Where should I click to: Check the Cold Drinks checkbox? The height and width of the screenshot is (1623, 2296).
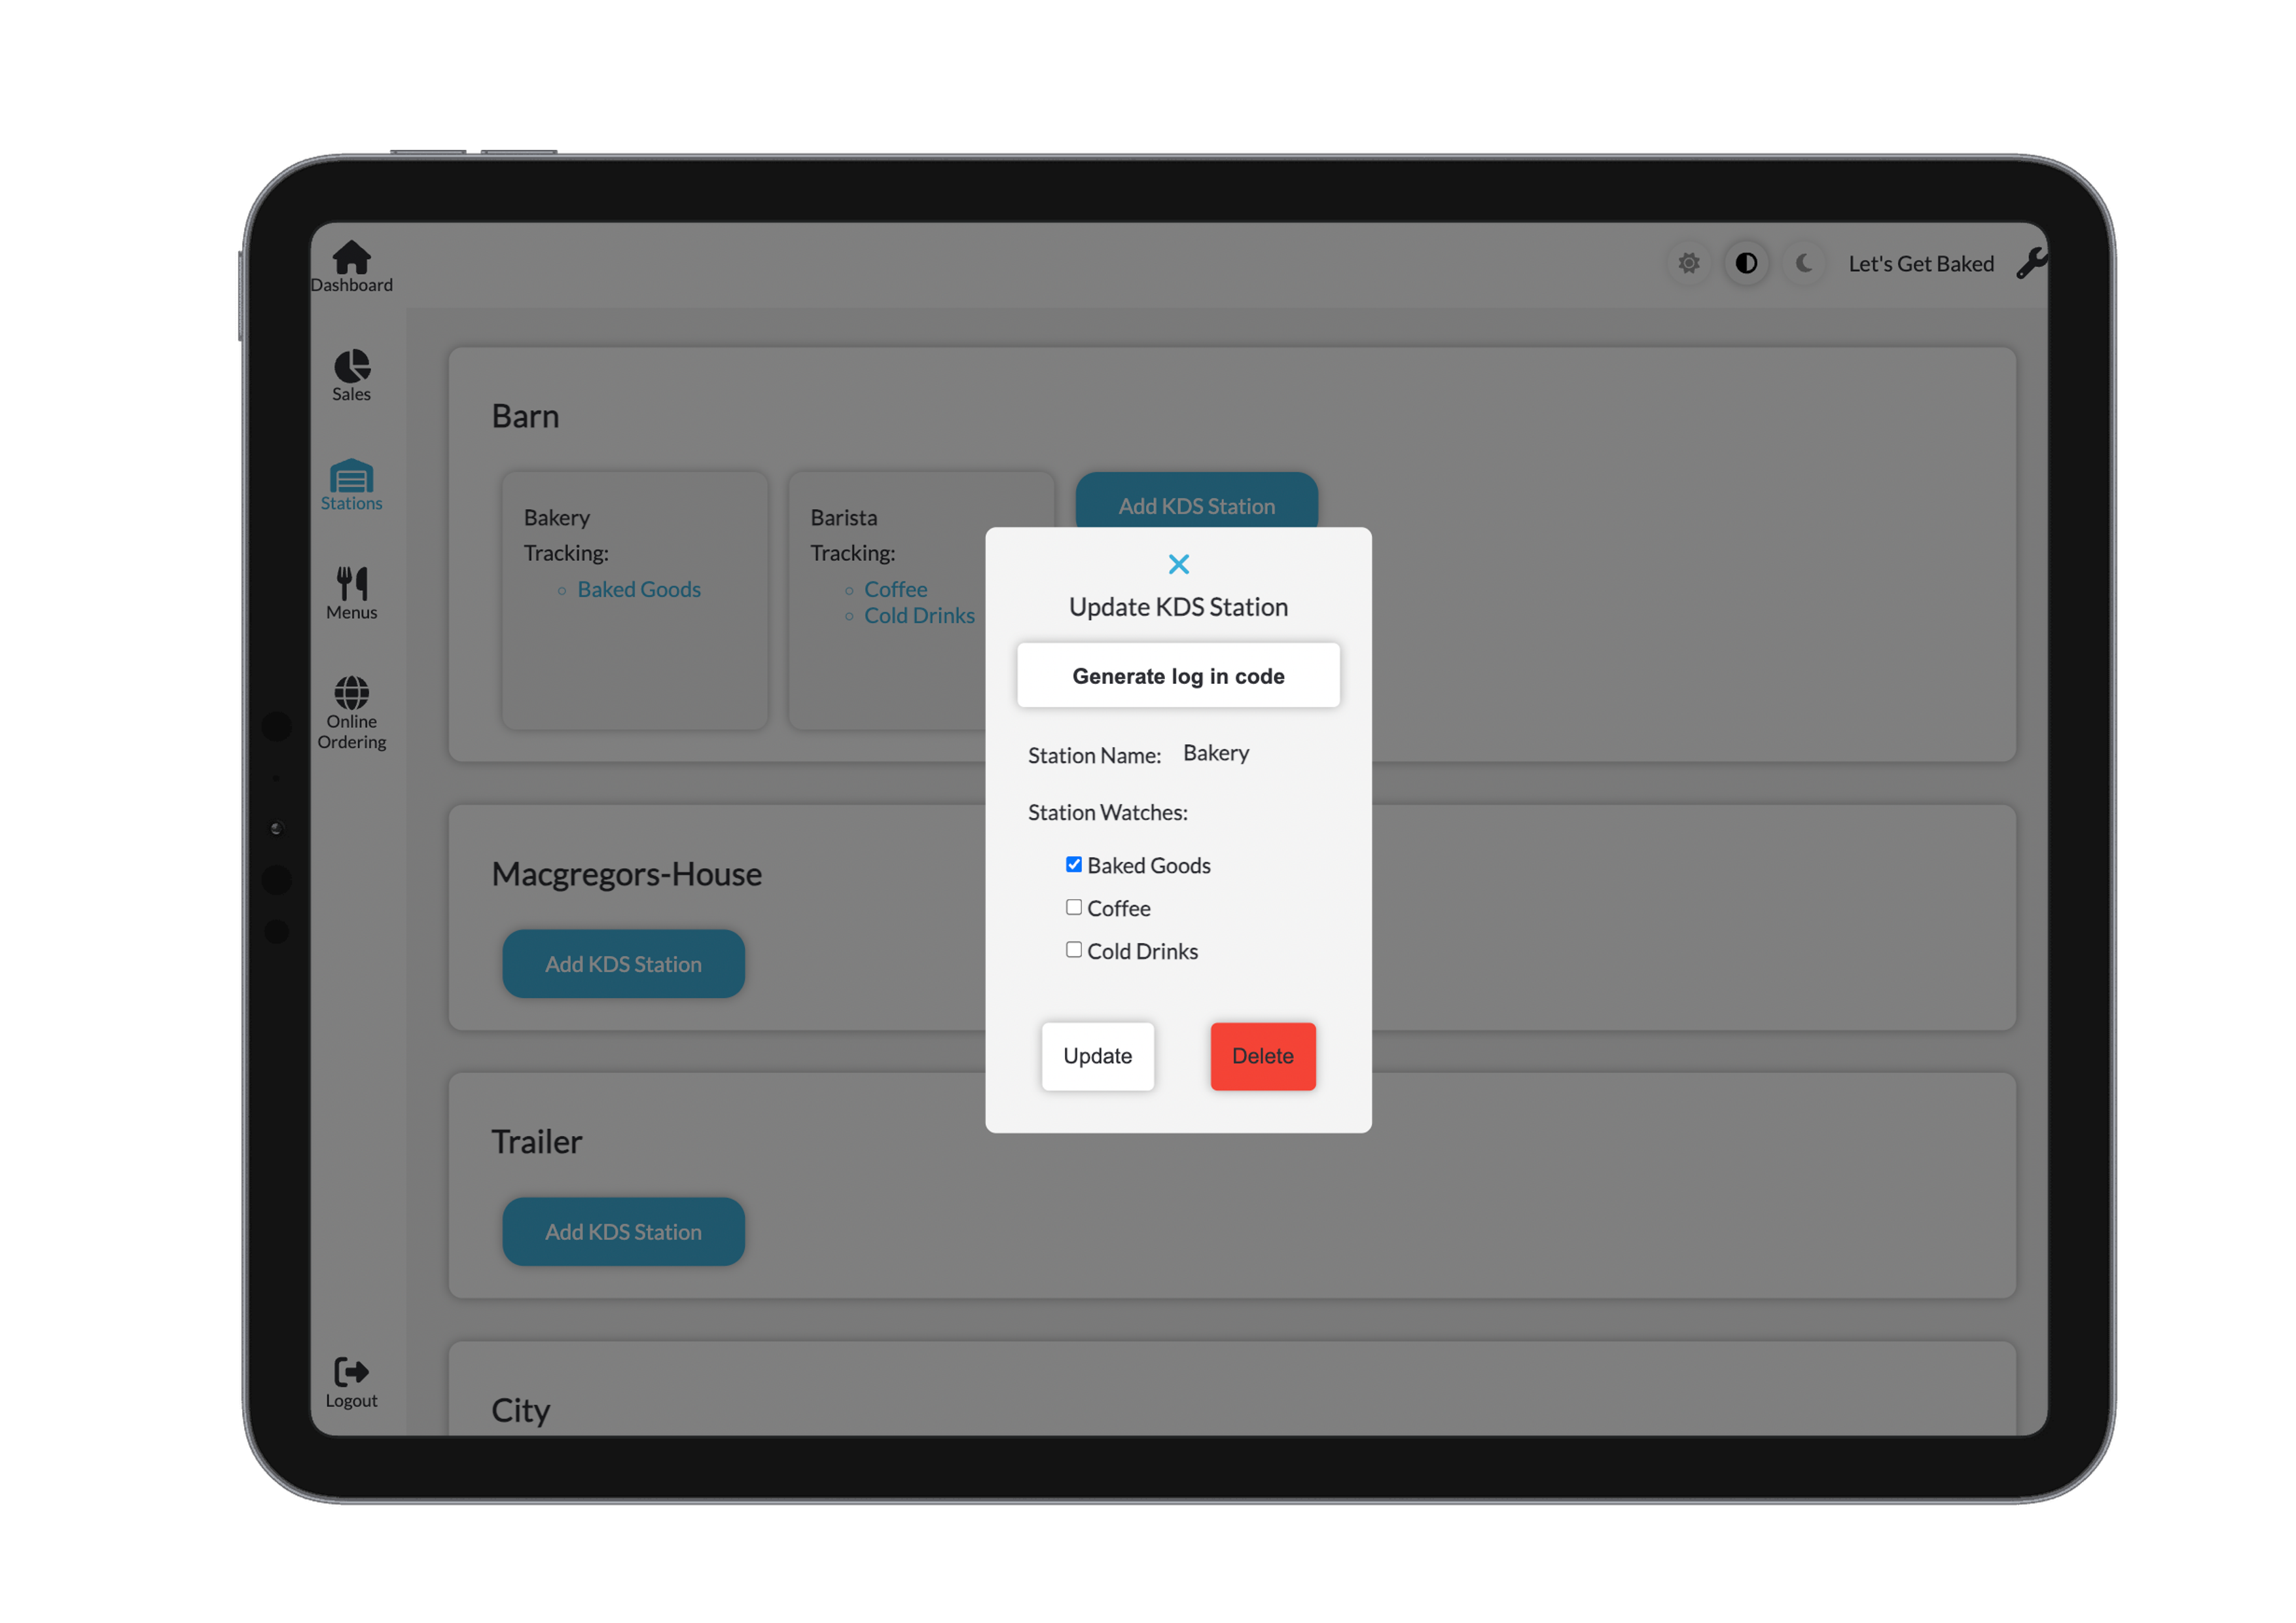click(x=1073, y=950)
